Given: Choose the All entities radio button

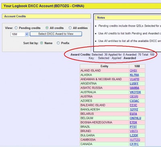Looking at the screenshot, I should click(x=70, y=28).
